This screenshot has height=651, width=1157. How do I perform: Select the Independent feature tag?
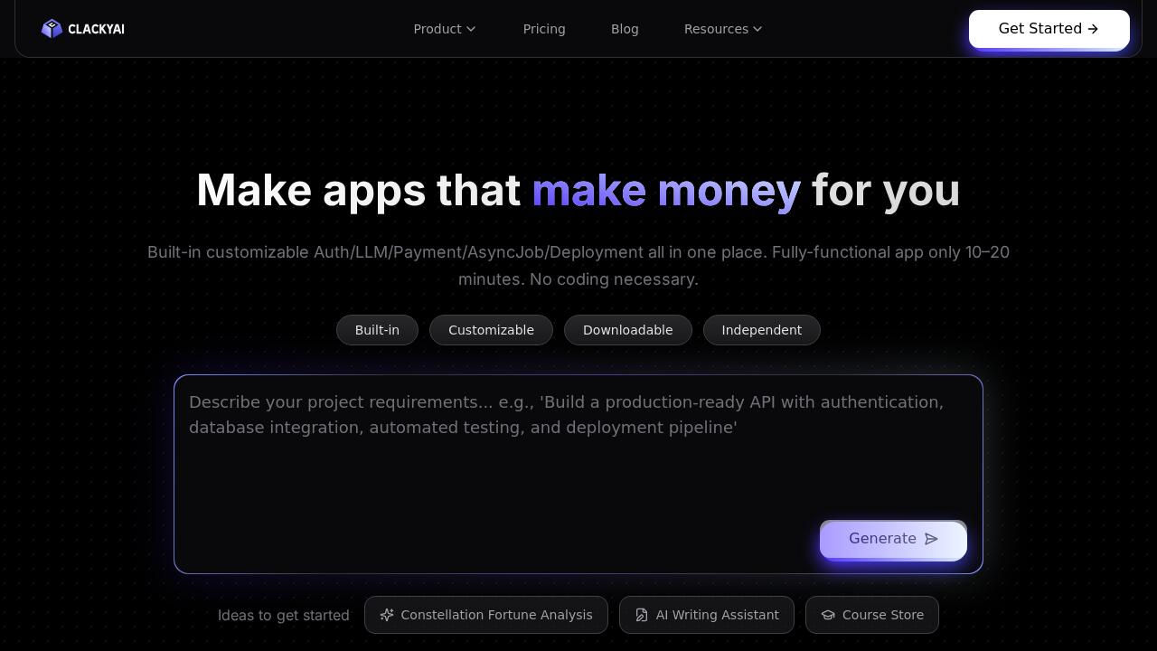click(x=761, y=330)
